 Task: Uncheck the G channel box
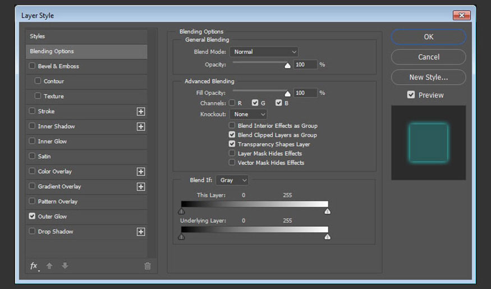coord(255,103)
